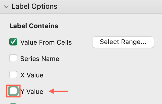Uncheck the Value From Cells checkbox
This screenshot has height=104, width=162.
[x=13, y=42]
